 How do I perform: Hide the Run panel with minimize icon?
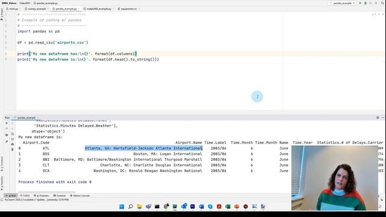pyautogui.click(x=383, y=118)
